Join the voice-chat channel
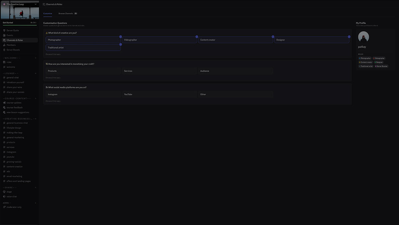The image size is (399, 225). (x=12, y=196)
